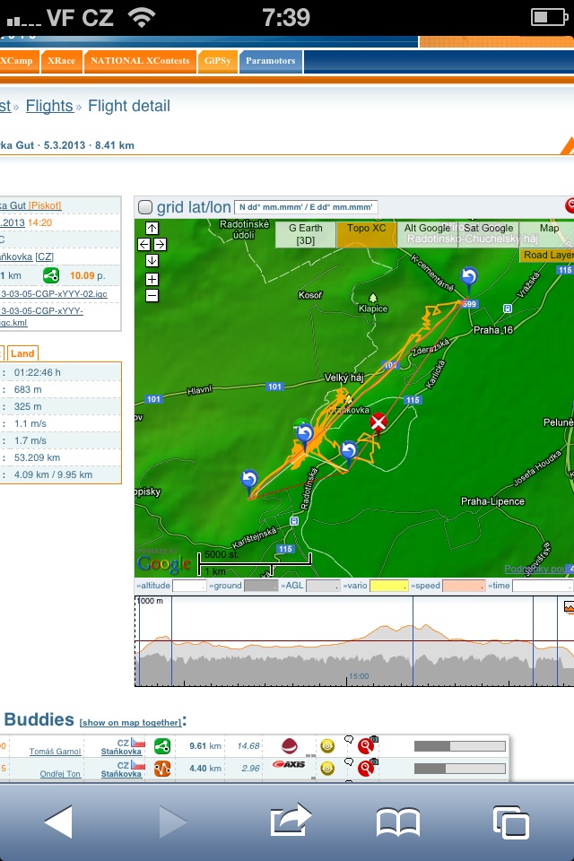The image size is (574, 861).
Task: Switch map to Map view
Action: pyautogui.click(x=547, y=234)
